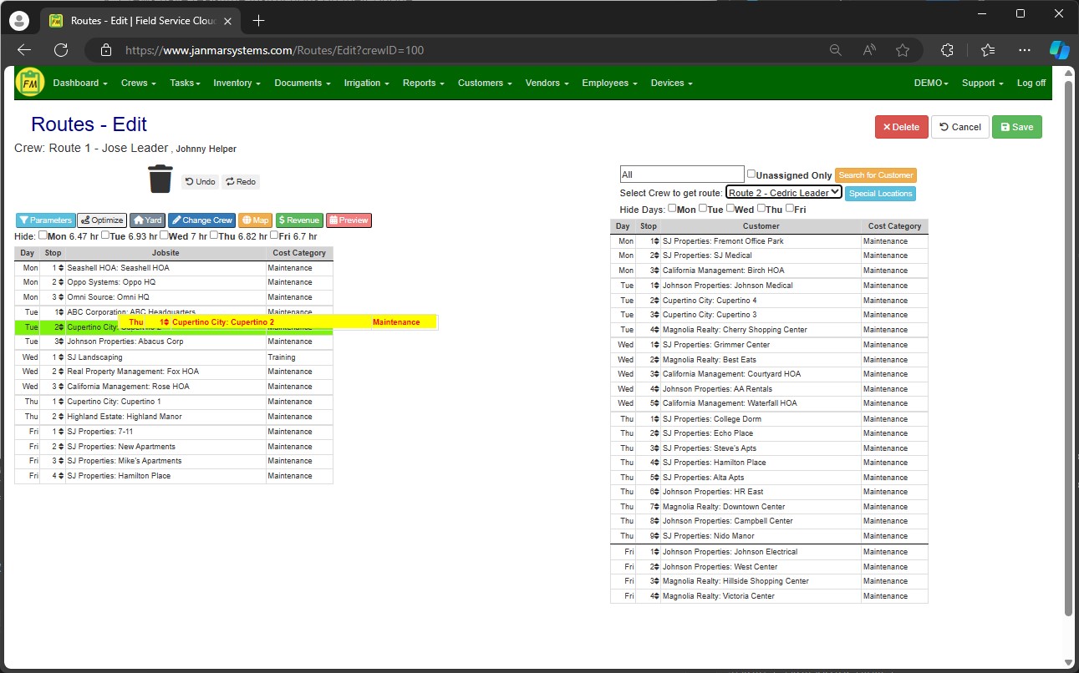Show the Revenue dollar view

[298, 220]
